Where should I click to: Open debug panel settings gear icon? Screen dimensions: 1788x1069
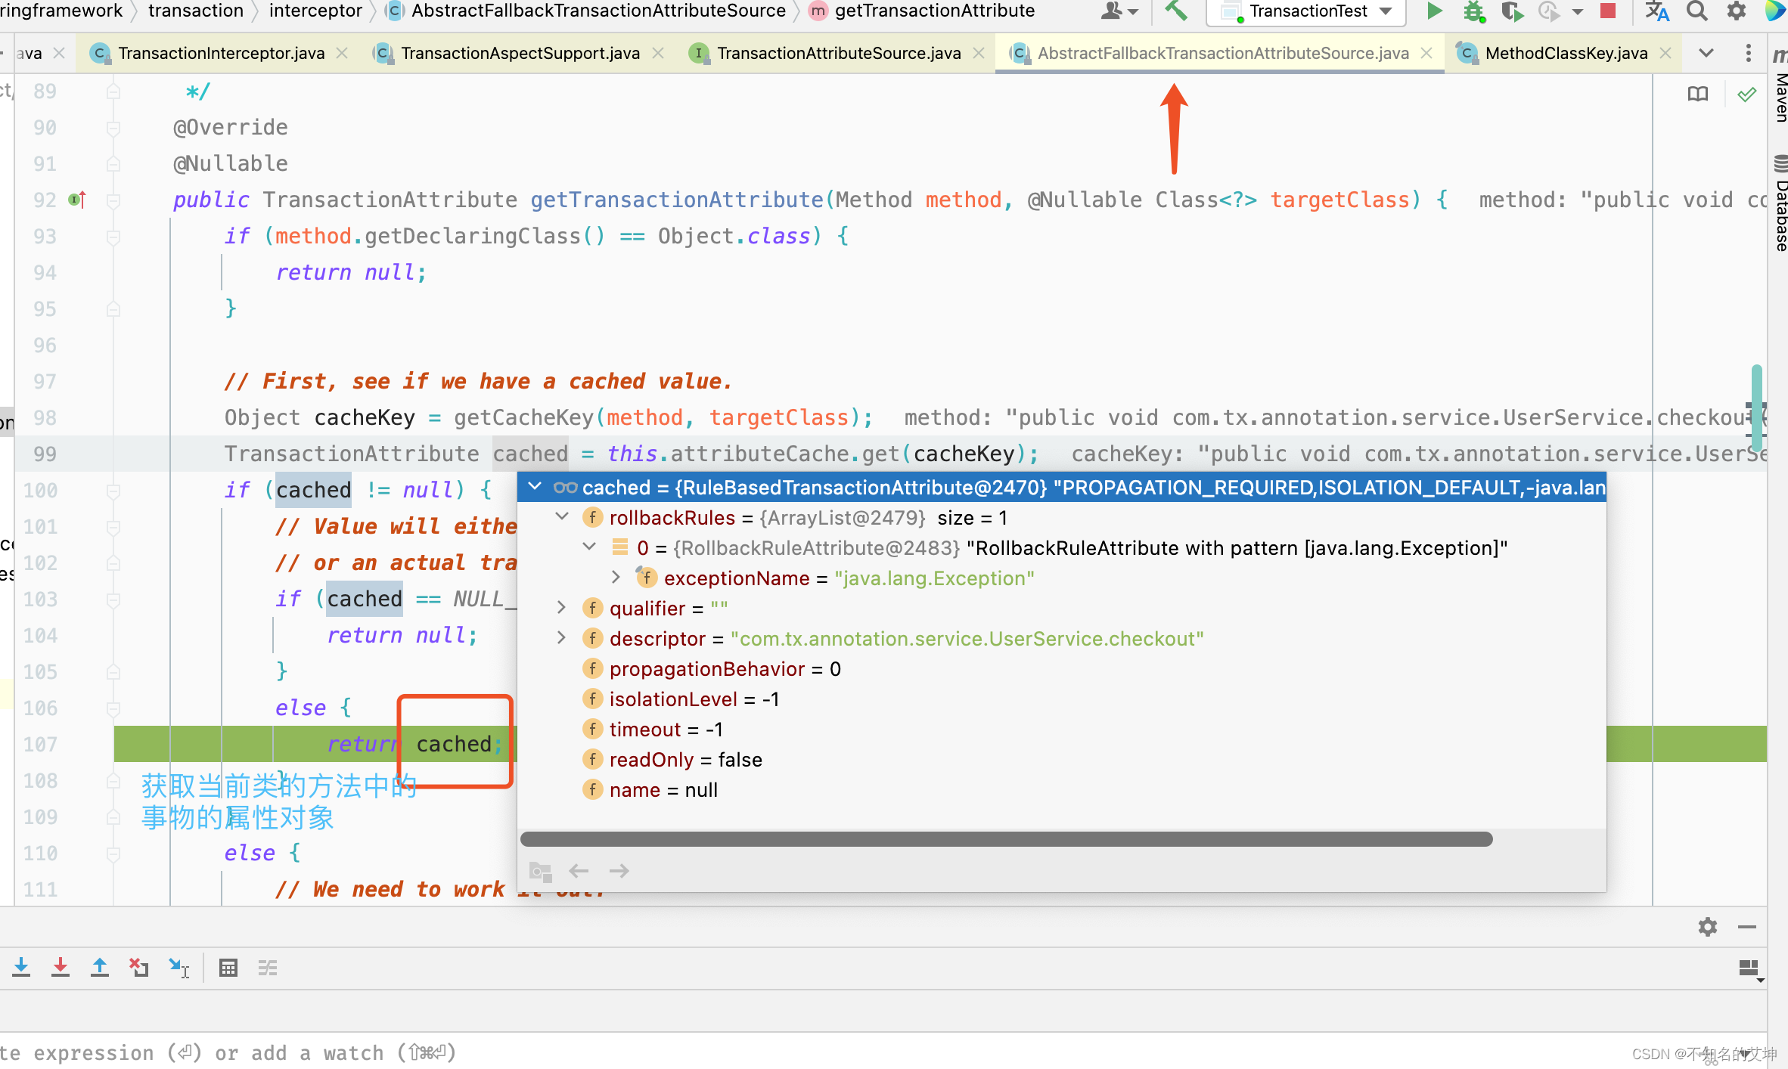point(1708,927)
